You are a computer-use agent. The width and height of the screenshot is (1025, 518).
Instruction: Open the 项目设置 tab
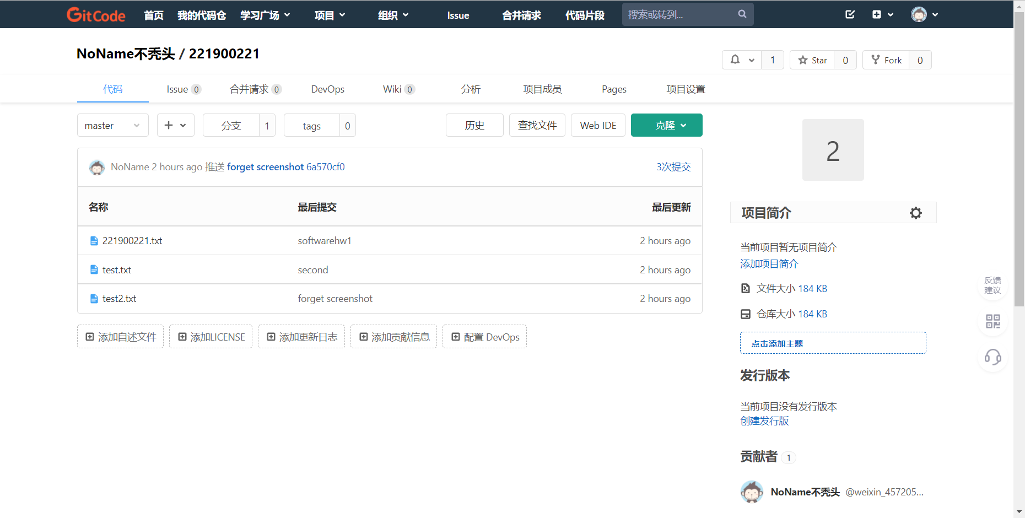tap(686, 89)
